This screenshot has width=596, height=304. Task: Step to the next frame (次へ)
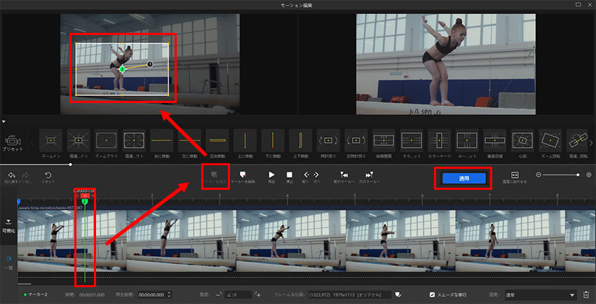[316, 174]
